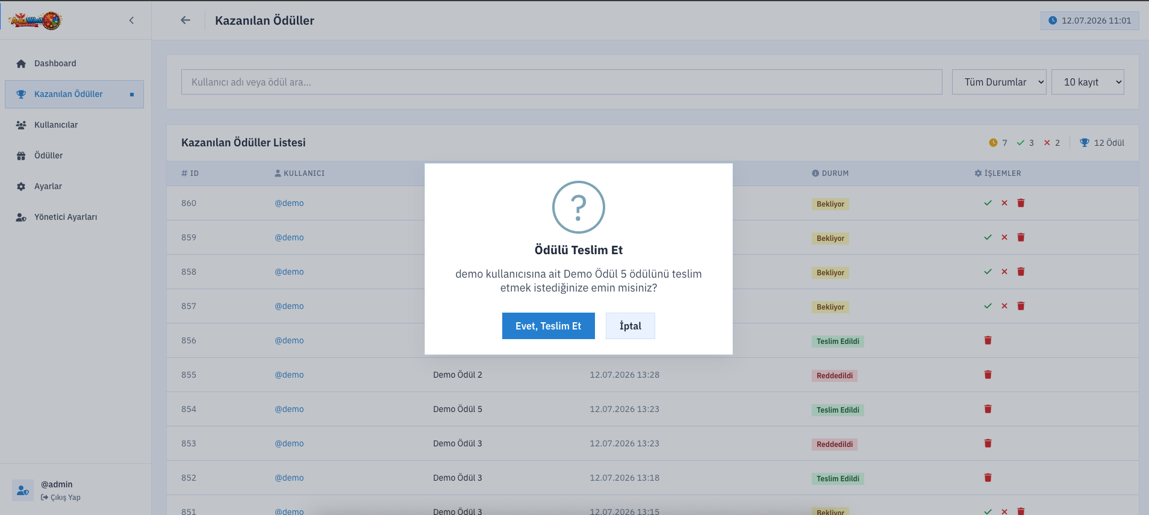The image size is (1149, 515).
Task: Delete row 852 using trash icon
Action: point(988,478)
